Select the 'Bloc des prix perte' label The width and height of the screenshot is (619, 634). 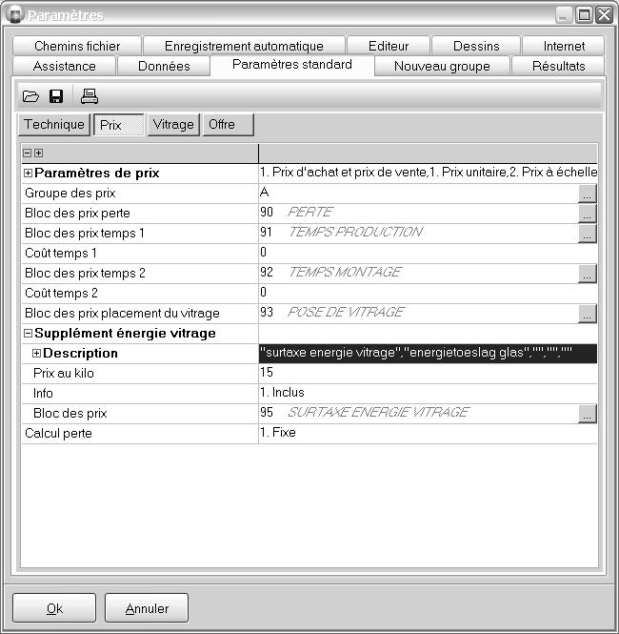77,214
